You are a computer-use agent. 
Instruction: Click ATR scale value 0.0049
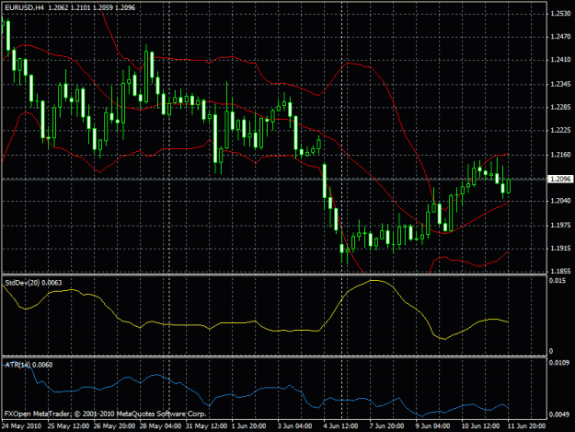pyautogui.click(x=559, y=414)
